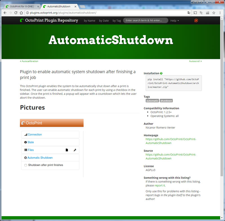Click the site info icon in address bar
The height and width of the screenshot is (221, 225).
[x=27, y=13]
